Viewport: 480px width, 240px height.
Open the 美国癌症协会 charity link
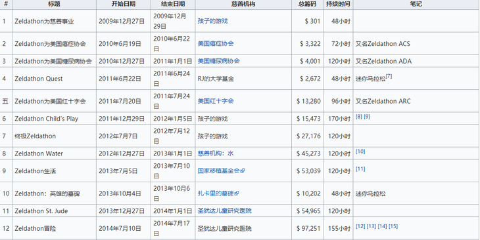point(216,44)
